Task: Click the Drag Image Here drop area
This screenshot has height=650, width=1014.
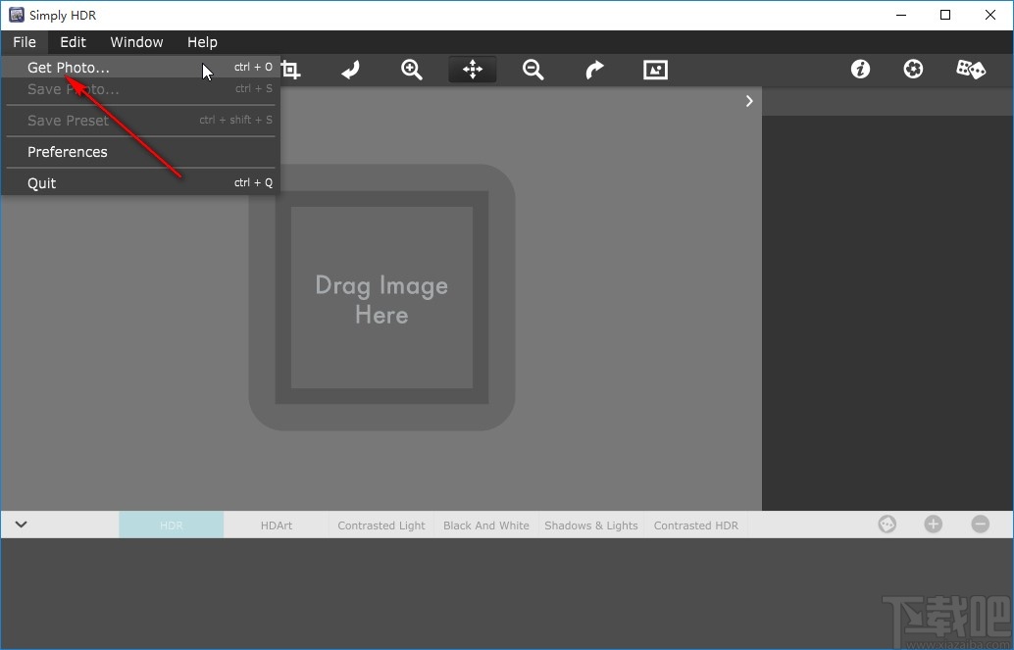Action: click(x=381, y=298)
